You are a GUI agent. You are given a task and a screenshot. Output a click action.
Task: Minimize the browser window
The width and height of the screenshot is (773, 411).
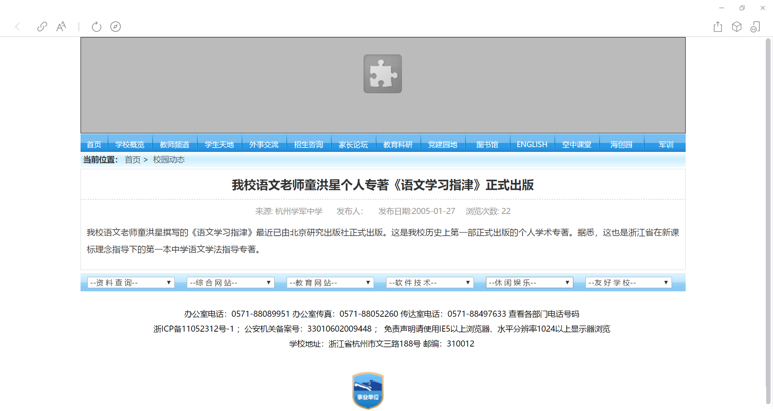tap(721, 8)
